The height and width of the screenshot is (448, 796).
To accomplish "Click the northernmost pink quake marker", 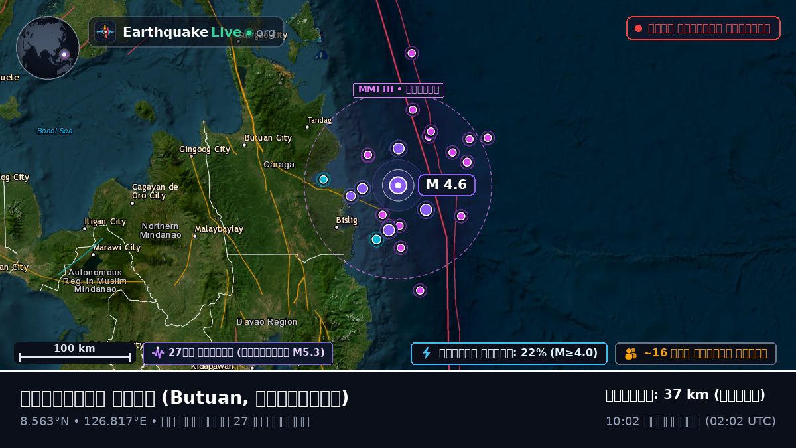I will (x=411, y=53).
